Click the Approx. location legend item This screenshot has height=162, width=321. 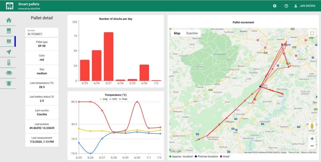[181, 156]
